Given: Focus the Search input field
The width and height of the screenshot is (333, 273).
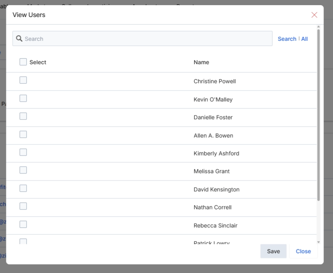Looking at the screenshot, I should [x=142, y=38].
